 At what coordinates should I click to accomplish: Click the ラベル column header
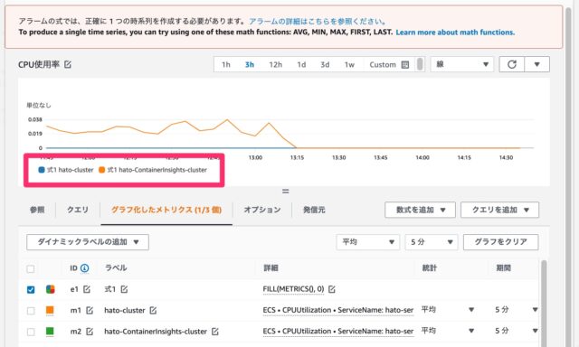(x=116, y=268)
